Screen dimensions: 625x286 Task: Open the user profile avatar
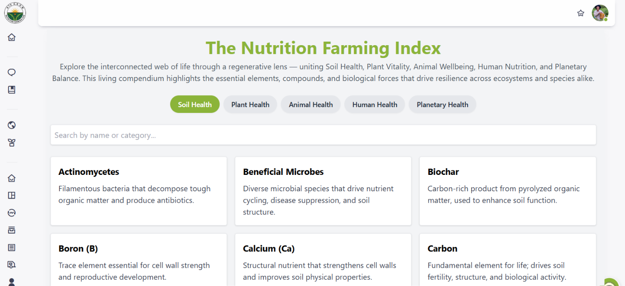point(600,13)
